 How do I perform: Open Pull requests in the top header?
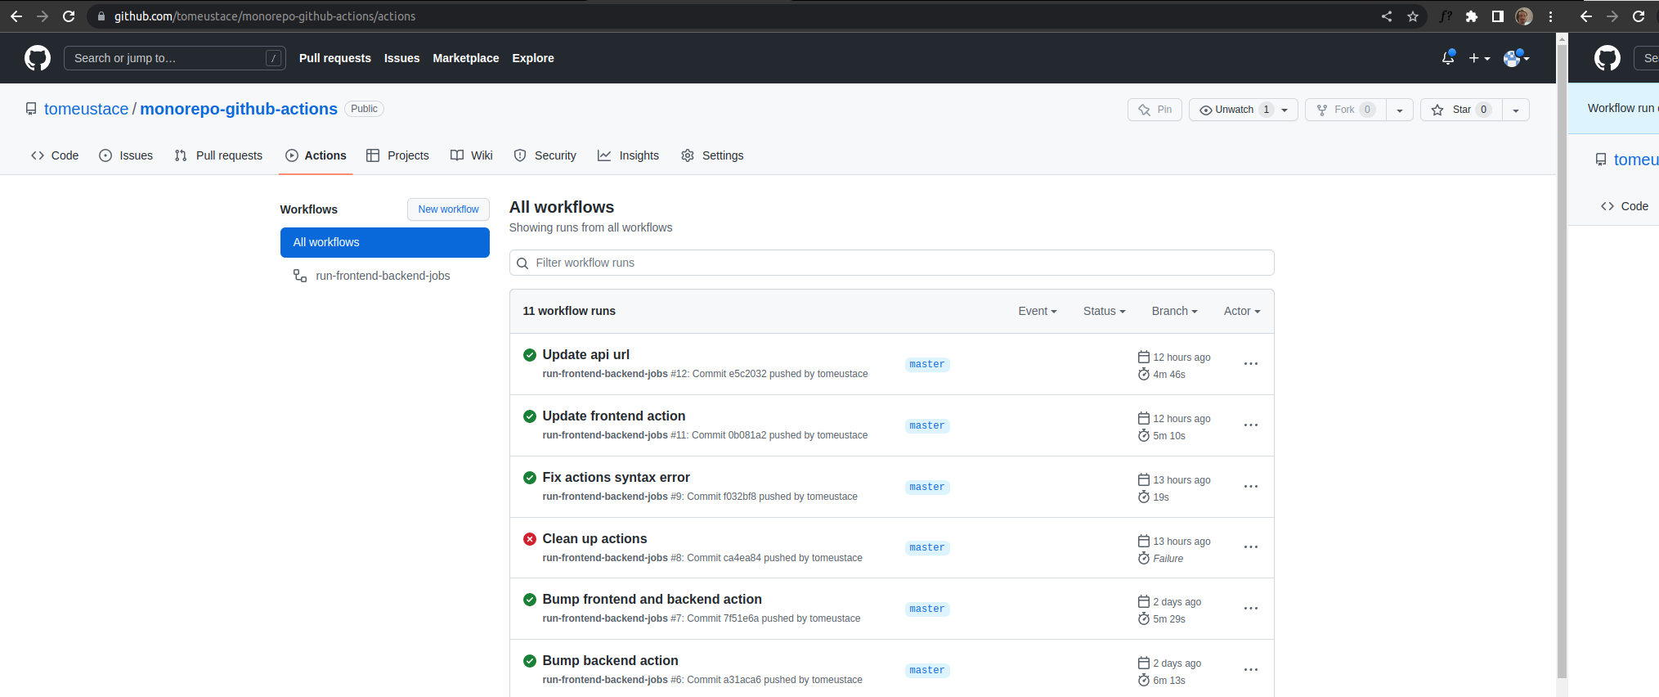tap(335, 58)
